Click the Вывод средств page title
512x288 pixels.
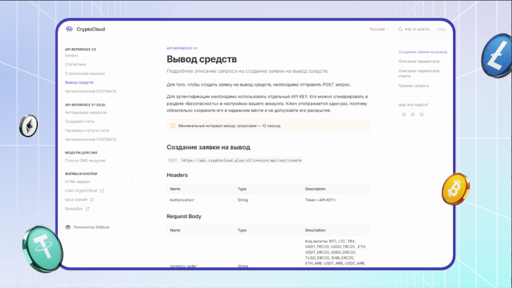(x=202, y=60)
